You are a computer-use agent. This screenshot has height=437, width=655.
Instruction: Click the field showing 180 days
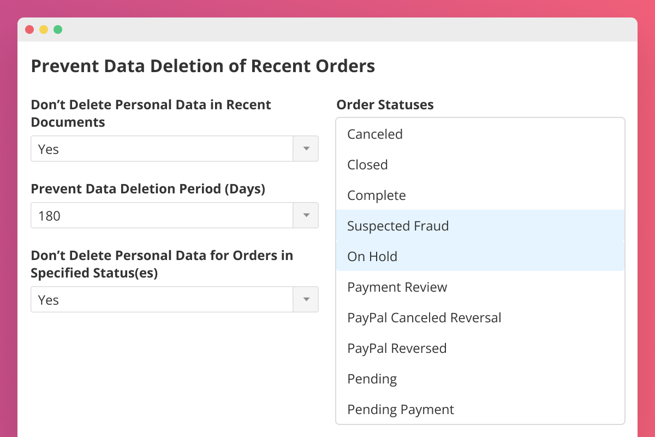pyautogui.click(x=162, y=215)
